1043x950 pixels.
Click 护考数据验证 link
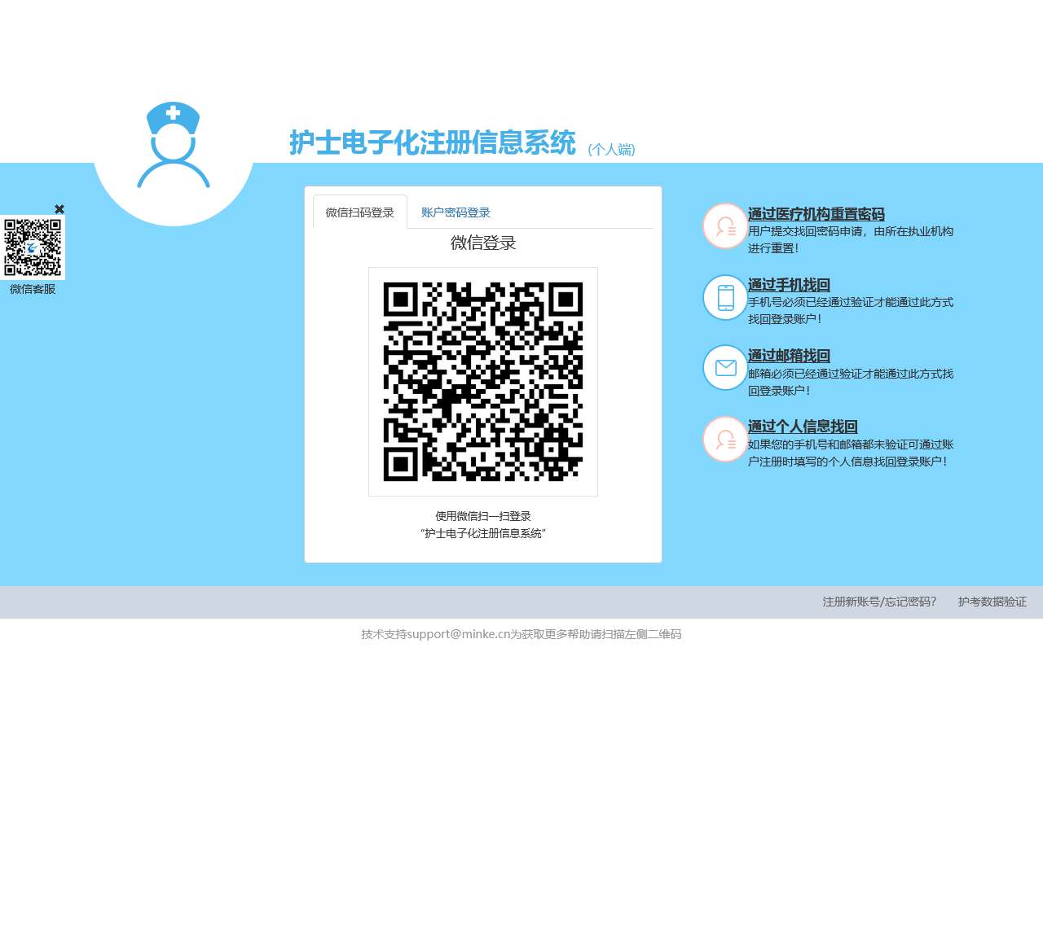992,602
